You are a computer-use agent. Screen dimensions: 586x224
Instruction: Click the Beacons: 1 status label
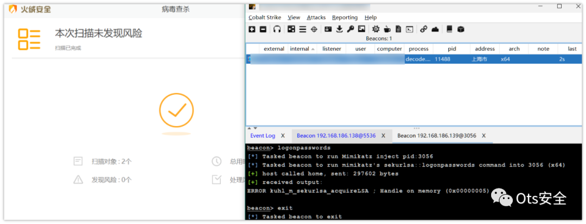coord(379,38)
